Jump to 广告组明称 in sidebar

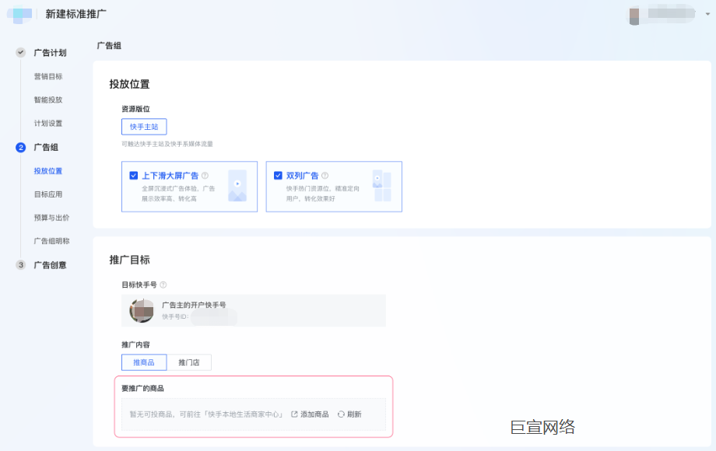[51, 241]
